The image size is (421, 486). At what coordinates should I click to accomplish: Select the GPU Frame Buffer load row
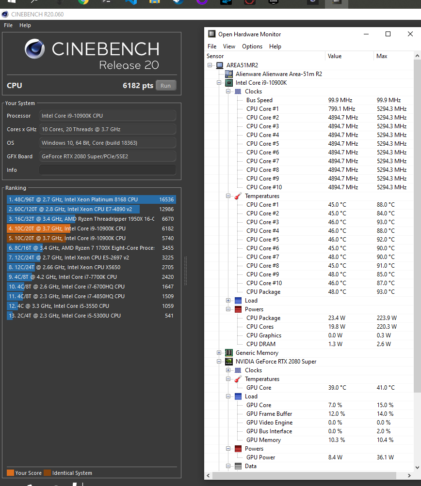pyautogui.click(x=309, y=414)
